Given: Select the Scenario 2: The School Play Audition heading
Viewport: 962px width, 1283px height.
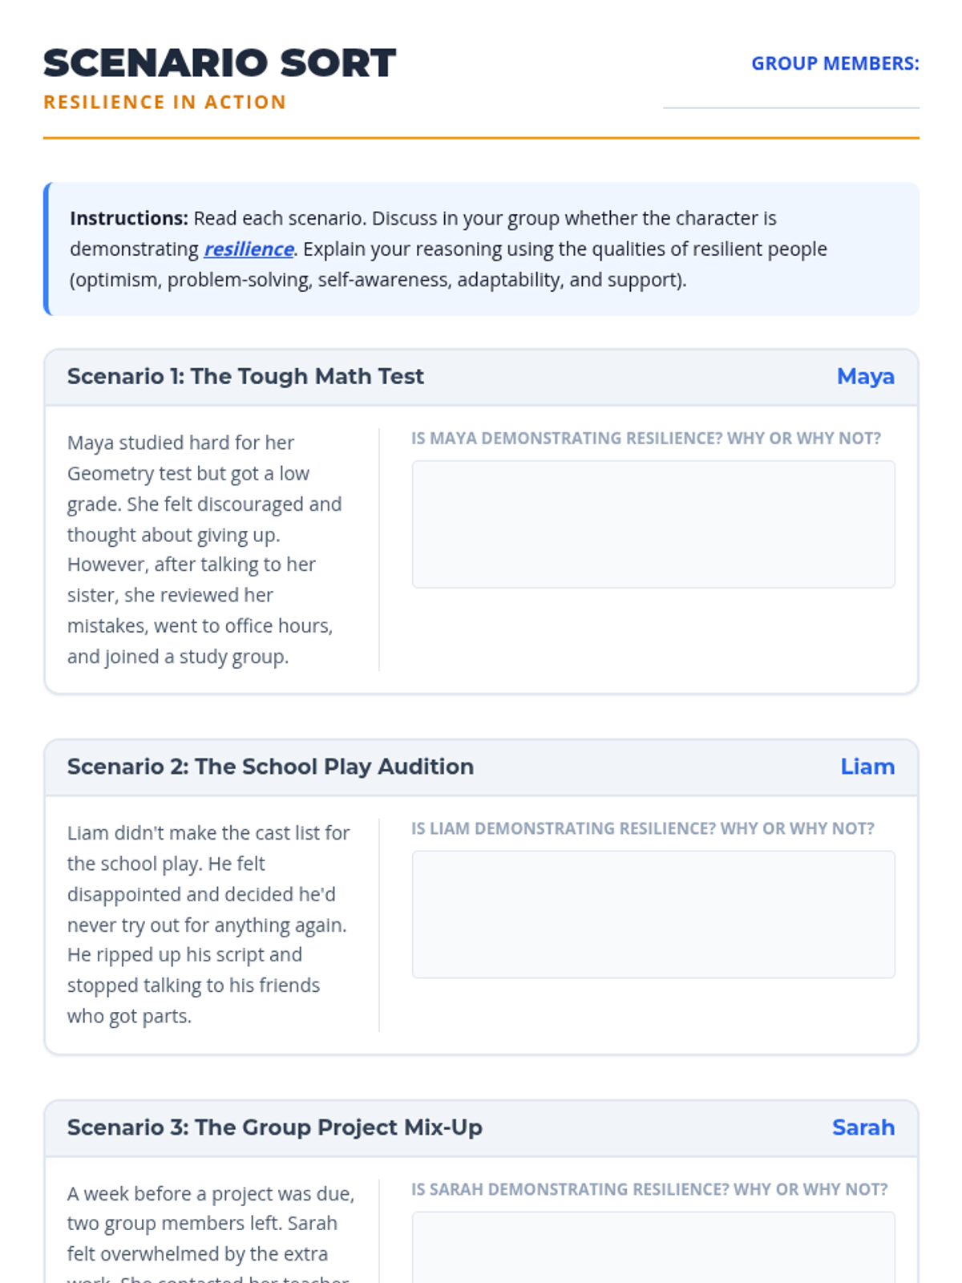Looking at the screenshot, I should [x=270, y=767].
